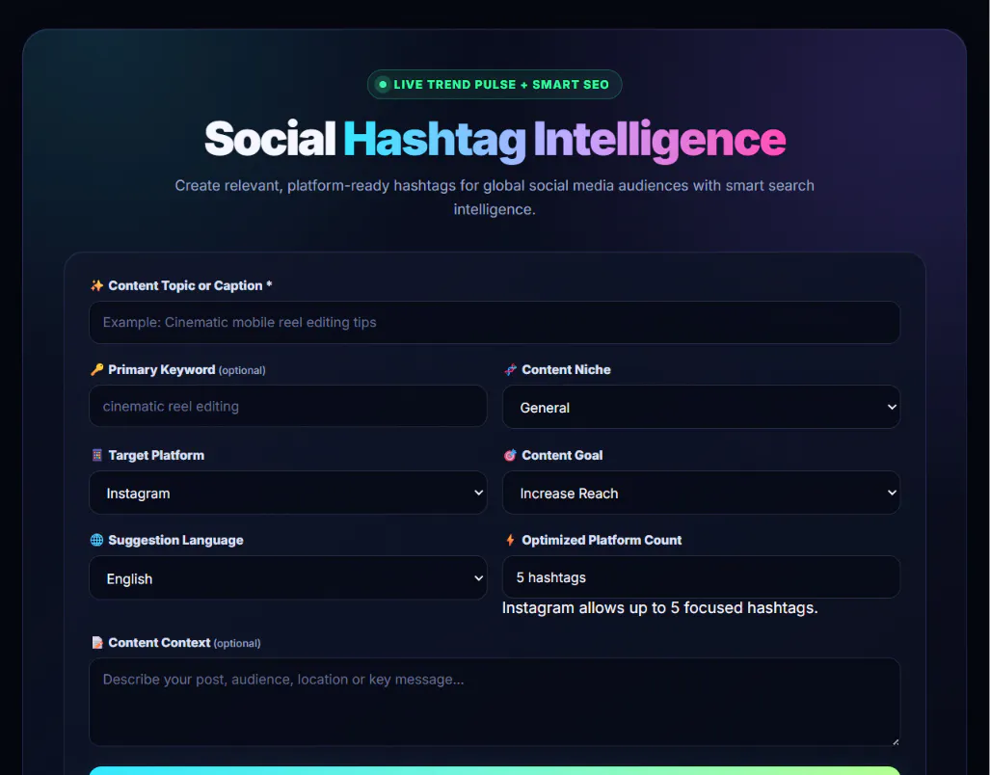
Task: Click the 5 hashtags platform count field
Action: (701, 576)
